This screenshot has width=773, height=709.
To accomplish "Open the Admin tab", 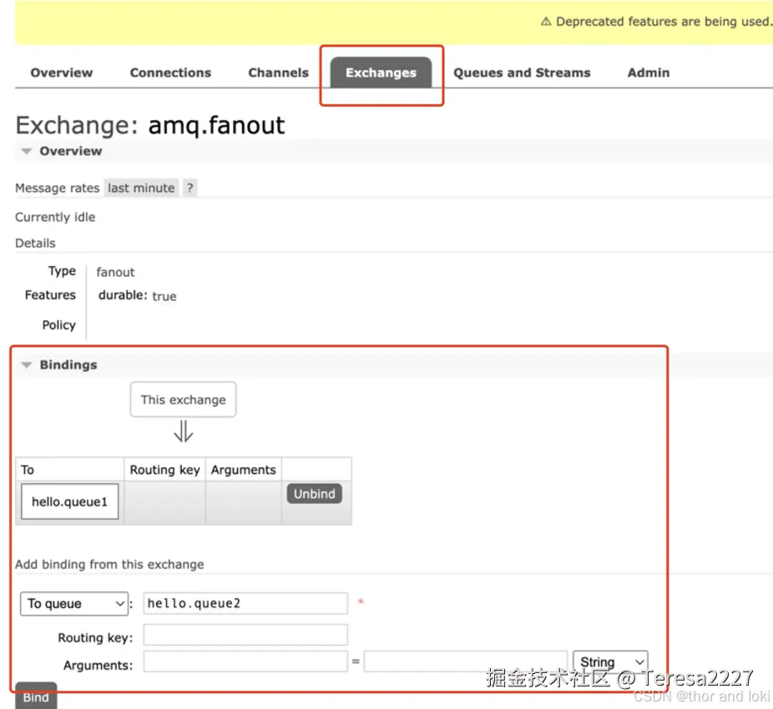I will pos(649,73).
